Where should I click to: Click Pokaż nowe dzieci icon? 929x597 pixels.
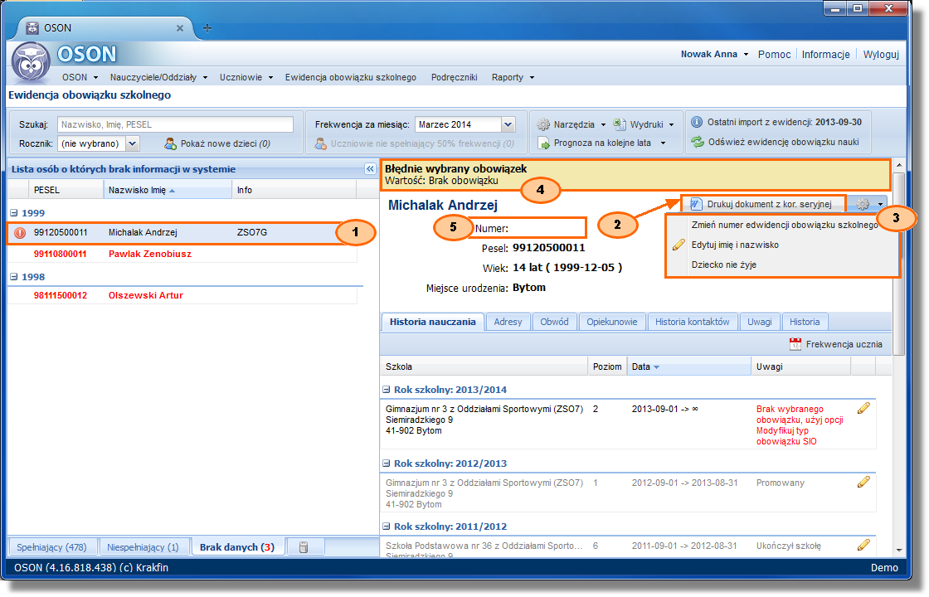tap(171, 143)
